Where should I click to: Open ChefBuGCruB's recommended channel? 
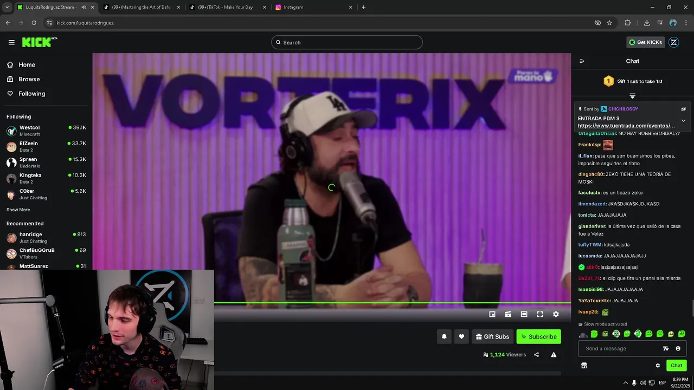(x=46, y=253)
